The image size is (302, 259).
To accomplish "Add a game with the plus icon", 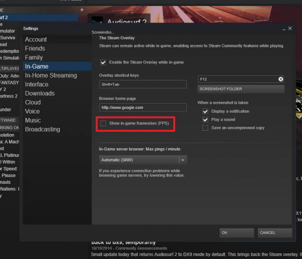I will pos(82,9).
